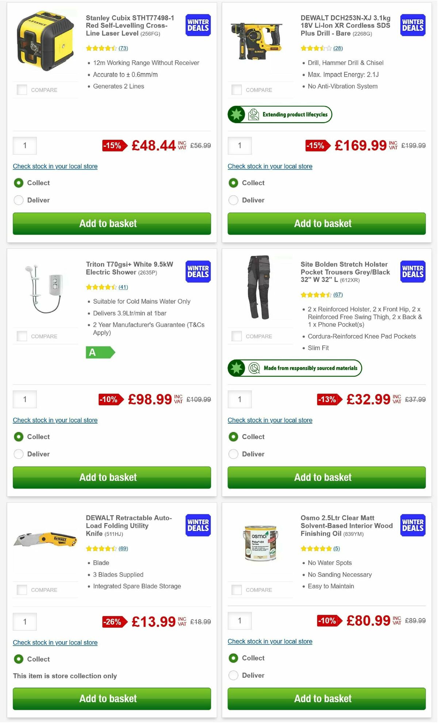438x723 pixels.
Task: View the Osmo wood finishing oil product image
Action: tap(260, 544)
